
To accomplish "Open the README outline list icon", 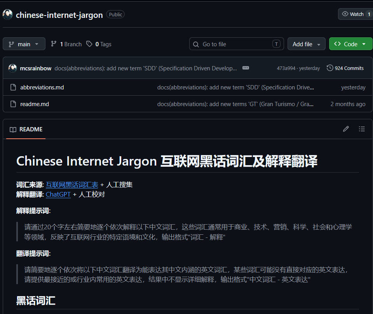I will [362, 129].
